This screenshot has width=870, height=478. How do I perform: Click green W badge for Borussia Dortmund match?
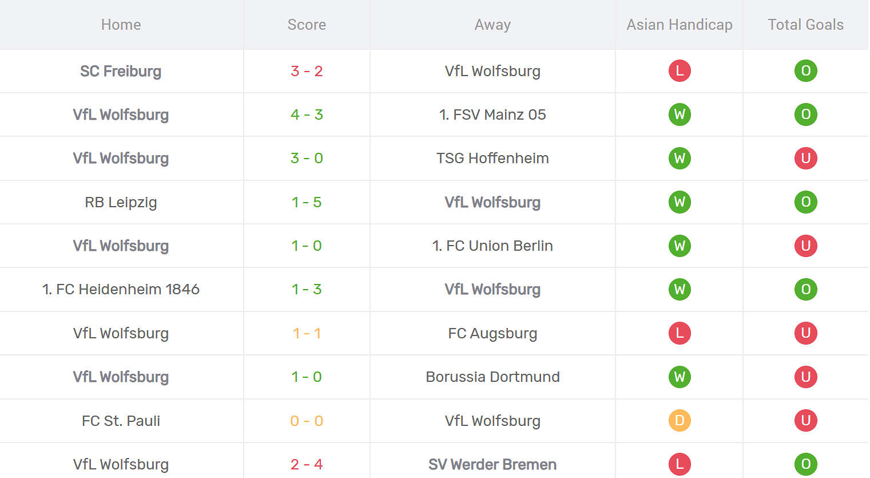click(x=680, y=377)
